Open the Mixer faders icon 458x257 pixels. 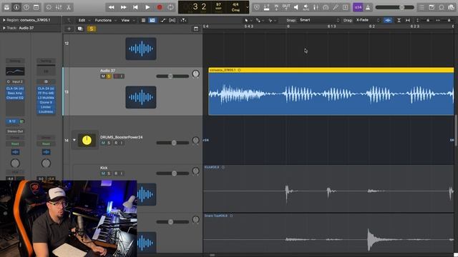(59, 7)
